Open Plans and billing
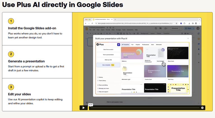The height and width of the screenshot is (118, 215). coord(102,85)
